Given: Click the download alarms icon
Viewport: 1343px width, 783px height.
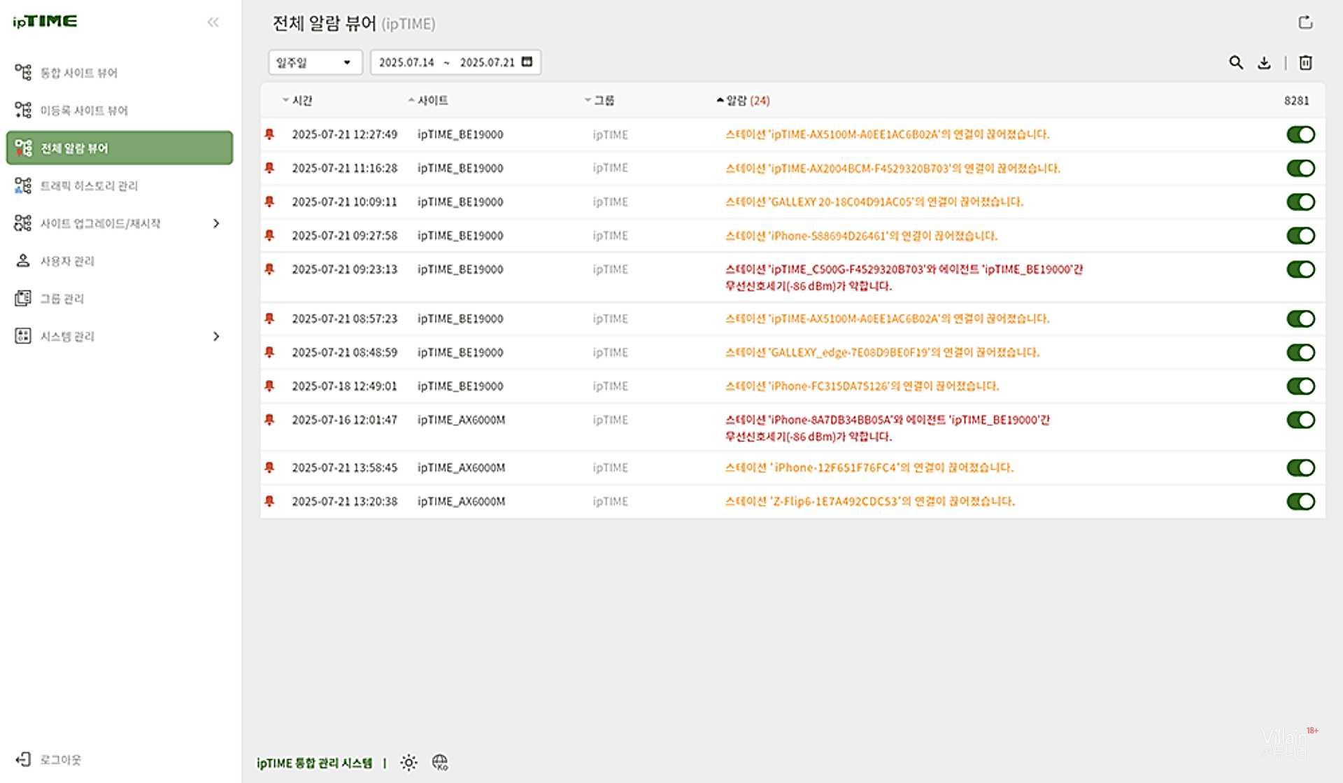Looking at the screenshot, I should (1264, 63).
